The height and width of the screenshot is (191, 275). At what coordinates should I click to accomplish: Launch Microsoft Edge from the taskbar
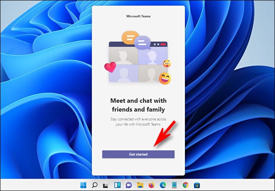click(163, 185)
